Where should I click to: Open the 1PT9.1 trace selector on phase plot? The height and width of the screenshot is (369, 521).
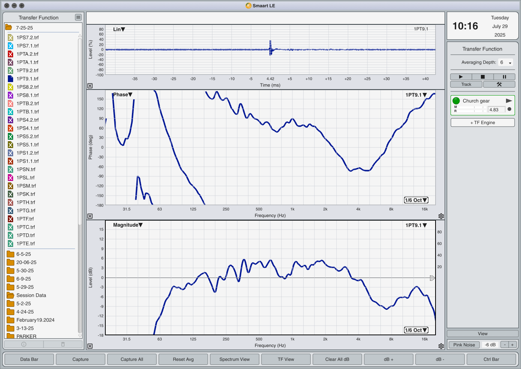coord(416,95)
